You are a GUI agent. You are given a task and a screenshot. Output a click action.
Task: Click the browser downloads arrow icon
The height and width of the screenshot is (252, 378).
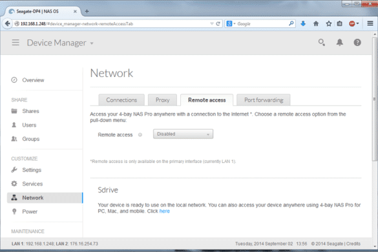pyautogui.click(x=303, y=24)
